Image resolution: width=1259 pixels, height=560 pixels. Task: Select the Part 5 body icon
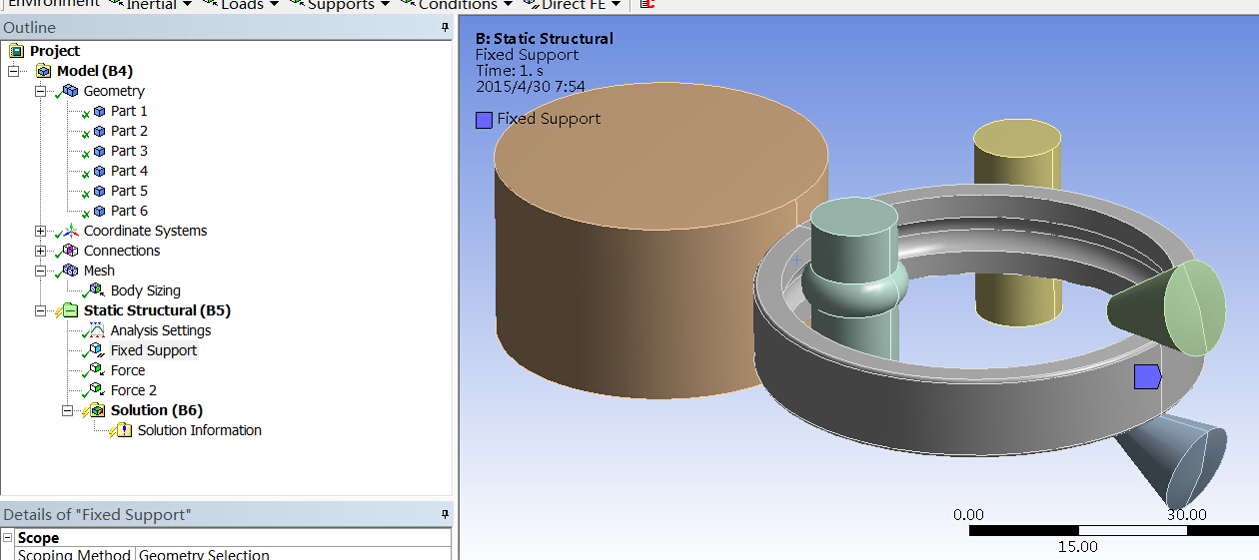99,191
